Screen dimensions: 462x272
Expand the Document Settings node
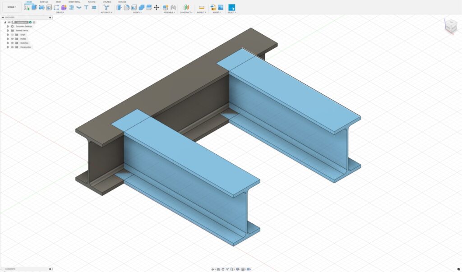tap(8, 26)
